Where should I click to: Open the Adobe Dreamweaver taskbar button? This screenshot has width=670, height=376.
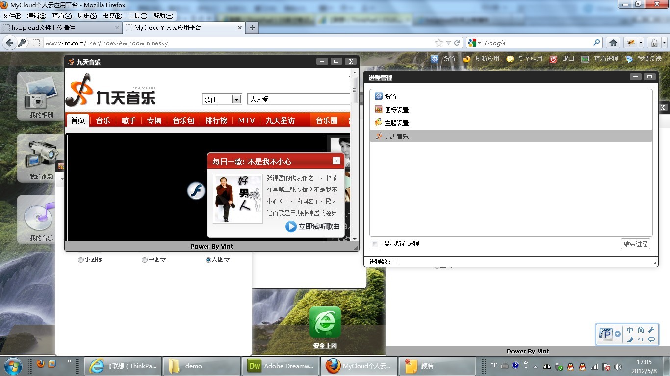(x=281, y=366)
